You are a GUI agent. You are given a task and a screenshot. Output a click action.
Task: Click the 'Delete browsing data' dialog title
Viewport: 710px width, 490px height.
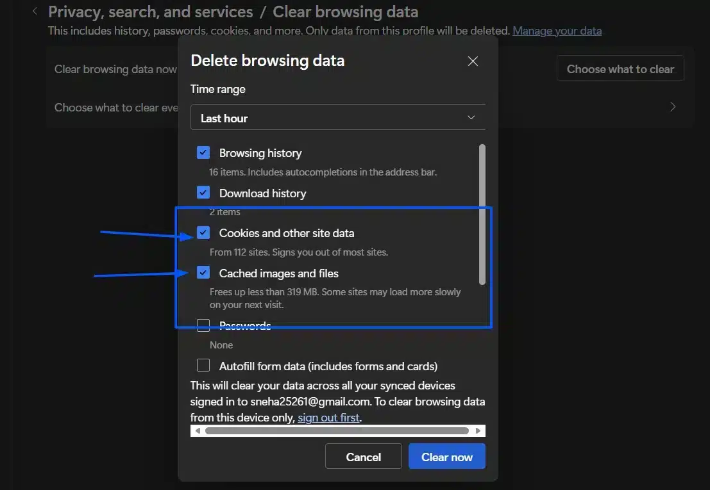point(267,61)
